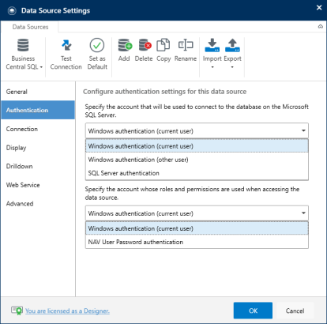This screenshot has width=327, height=324.
Task: Open the licensed as a Designer link
Action: click(x=67, y=311)
